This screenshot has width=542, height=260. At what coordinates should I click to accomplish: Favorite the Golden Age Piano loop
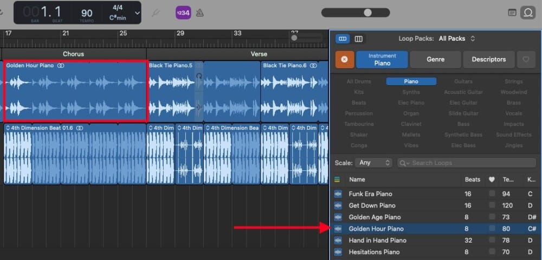point(492,217)
